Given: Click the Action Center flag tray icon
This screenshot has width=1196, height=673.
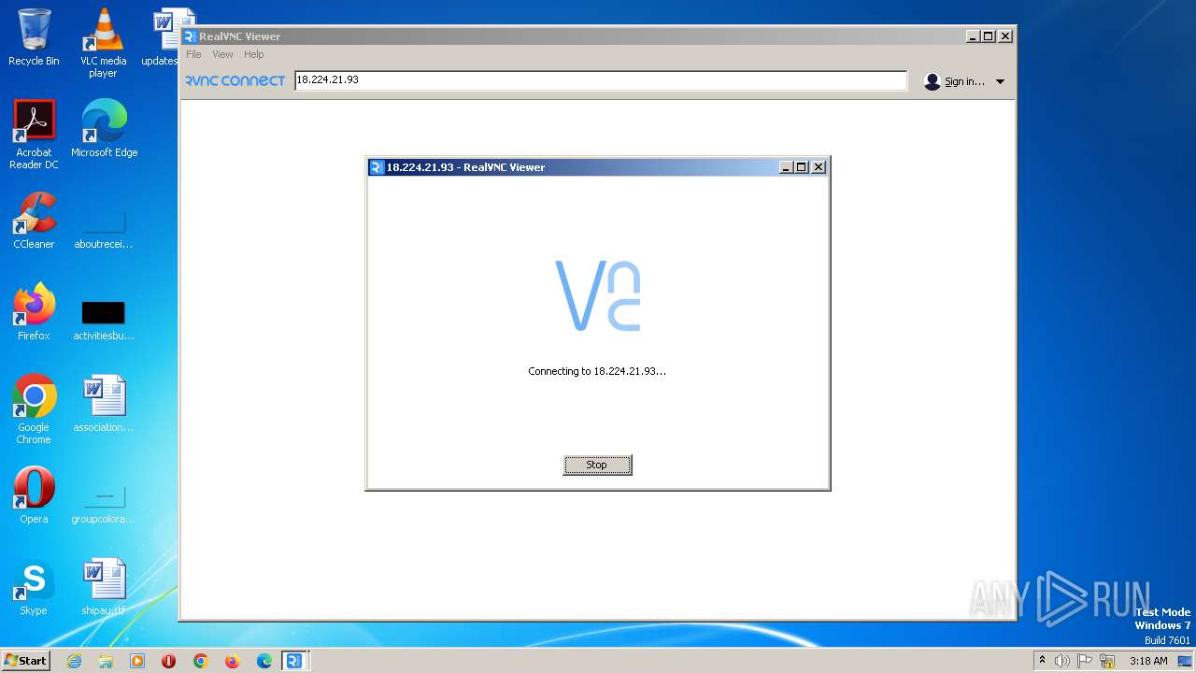Looking at the screenshot, I should pos(1085,661).
